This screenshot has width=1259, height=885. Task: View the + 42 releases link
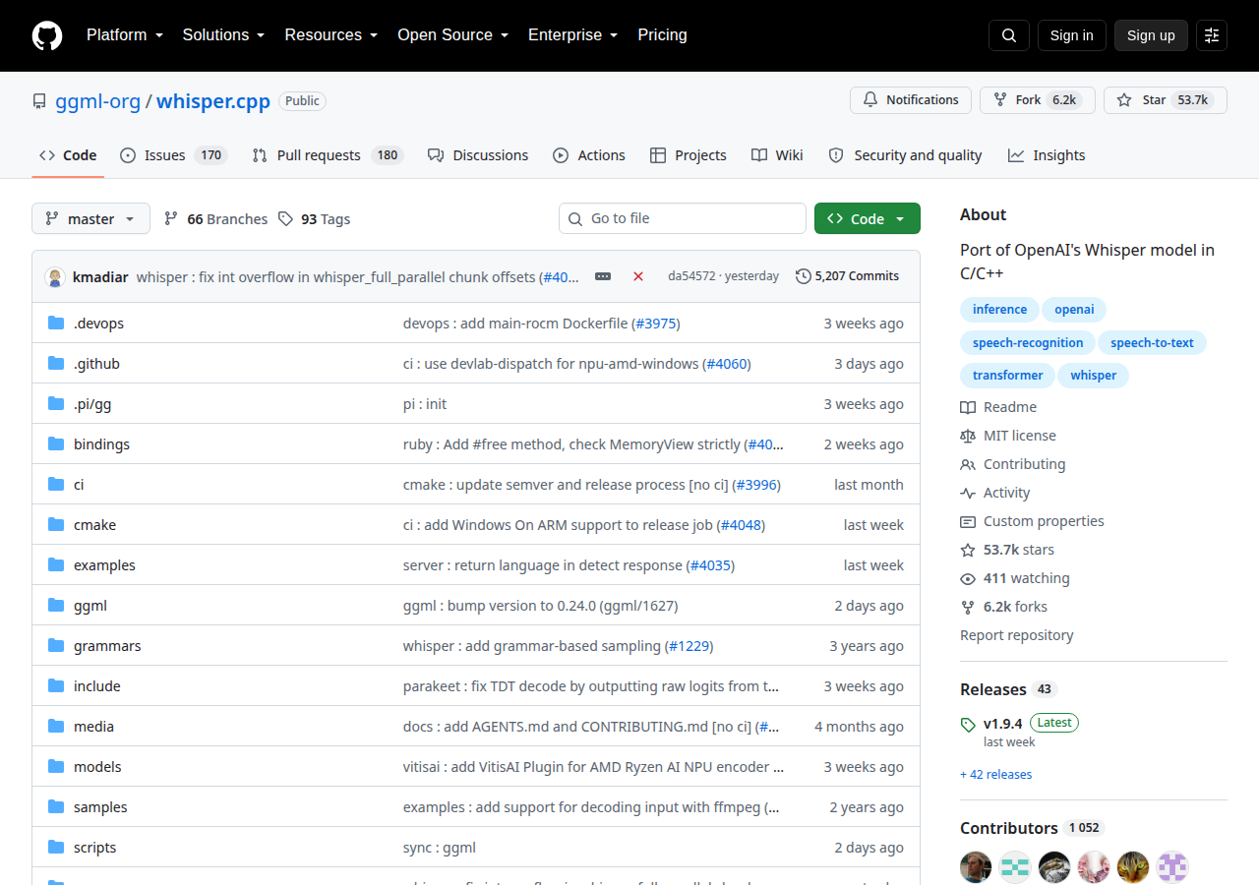click(x=996, y=775)
